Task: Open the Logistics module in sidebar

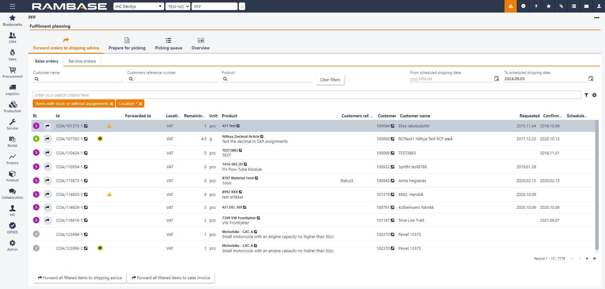Action: coord(12,90)
